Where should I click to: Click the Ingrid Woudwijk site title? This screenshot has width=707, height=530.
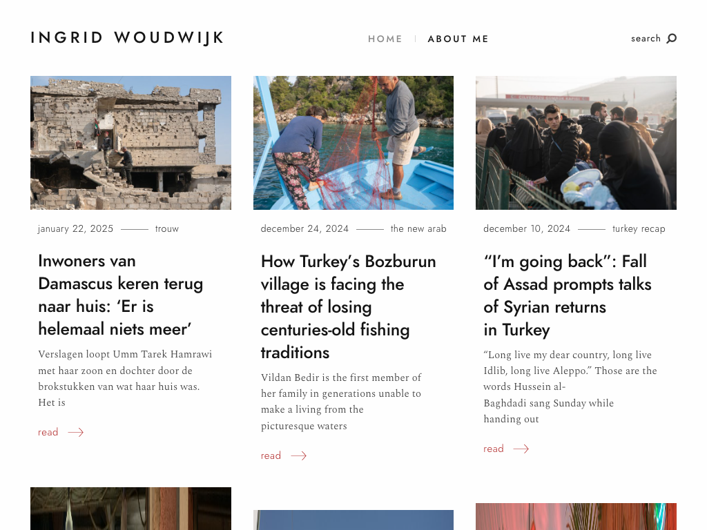pos(127,38)
